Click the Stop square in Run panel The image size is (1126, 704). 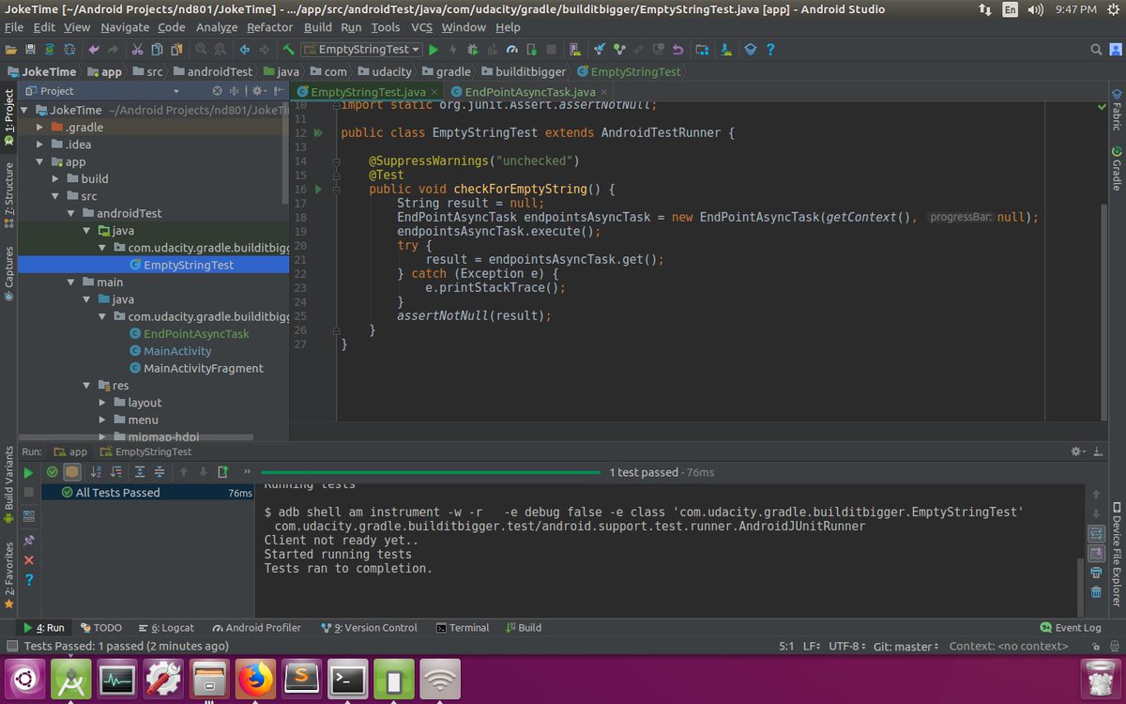(x=28, y=492)
